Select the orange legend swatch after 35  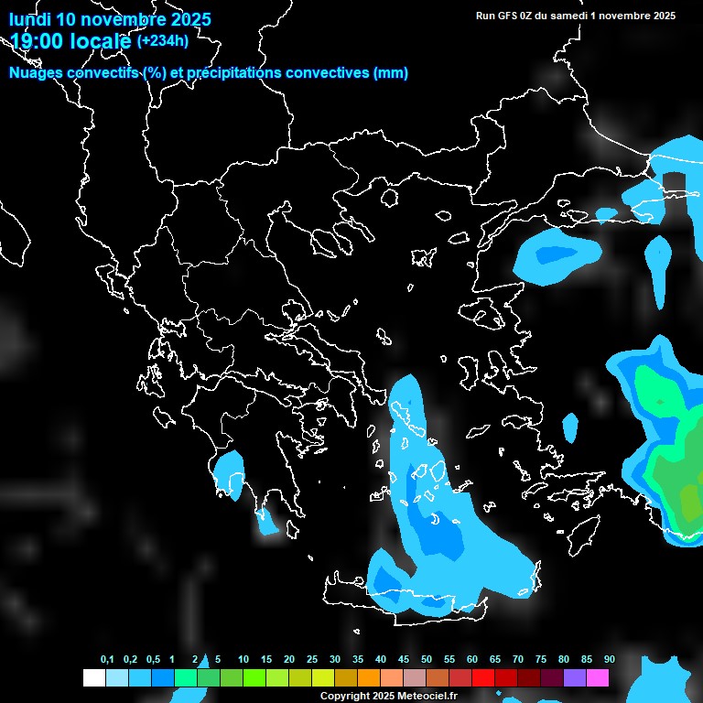click(x=369, y=678)
